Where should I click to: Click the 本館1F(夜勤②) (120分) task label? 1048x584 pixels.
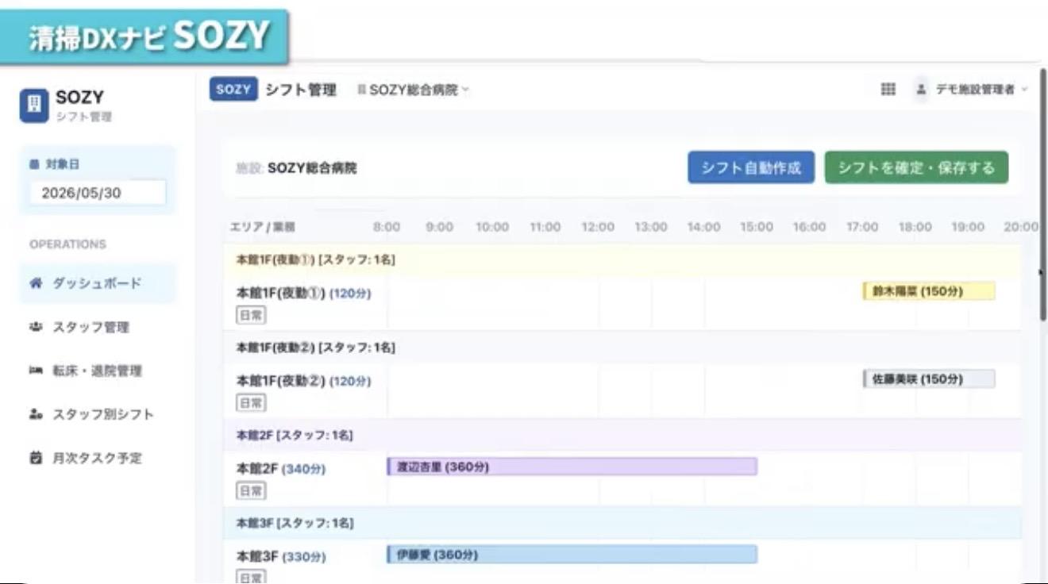(x=303, y=381)
